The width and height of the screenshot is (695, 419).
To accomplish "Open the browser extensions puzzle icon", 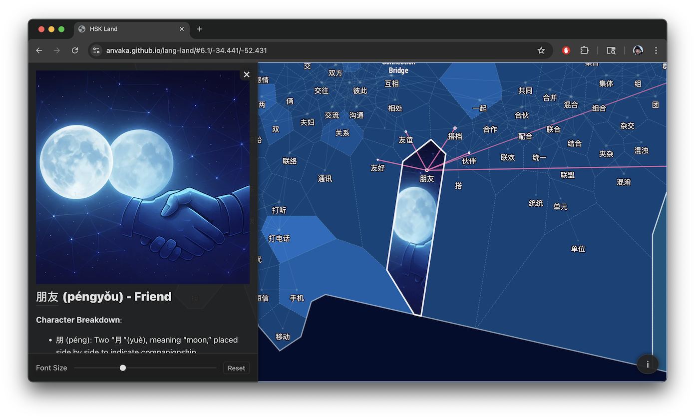I will tap(584, 50).
